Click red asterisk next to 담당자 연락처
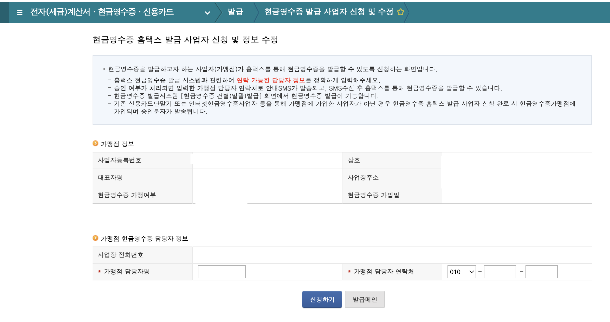Image resolution: width=610 pixels, height=322 pixels. (x=349, y=272)
